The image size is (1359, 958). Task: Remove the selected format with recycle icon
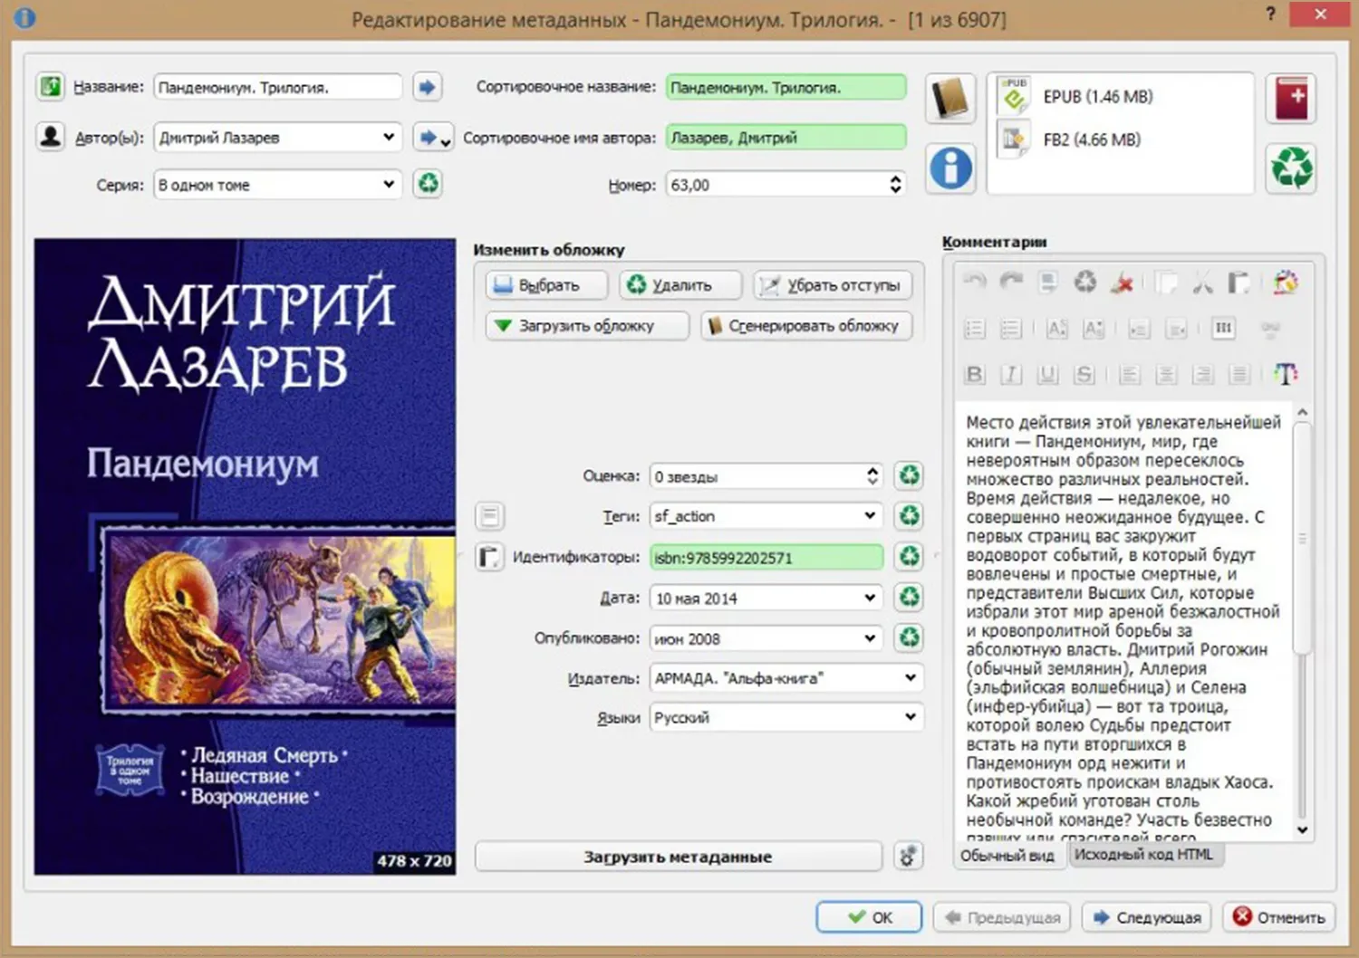(1292, 168)
